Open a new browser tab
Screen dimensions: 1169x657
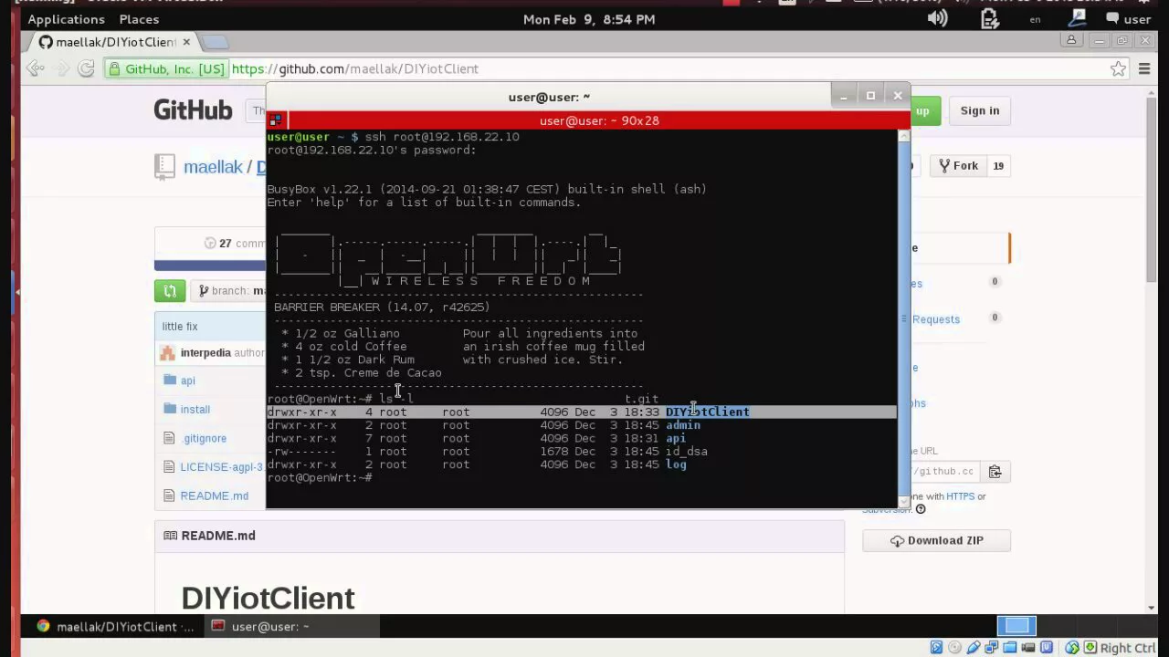(215, 42)
